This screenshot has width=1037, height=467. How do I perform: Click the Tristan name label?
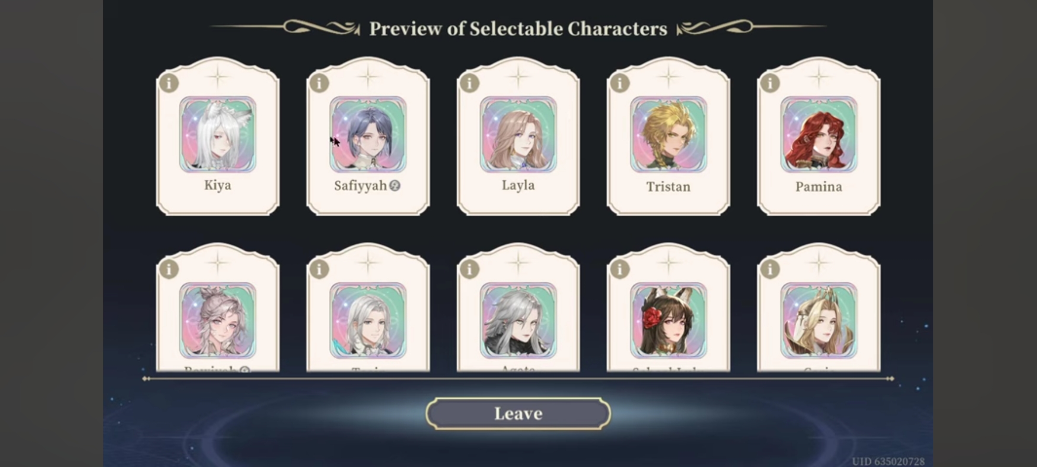pos(668,187)
